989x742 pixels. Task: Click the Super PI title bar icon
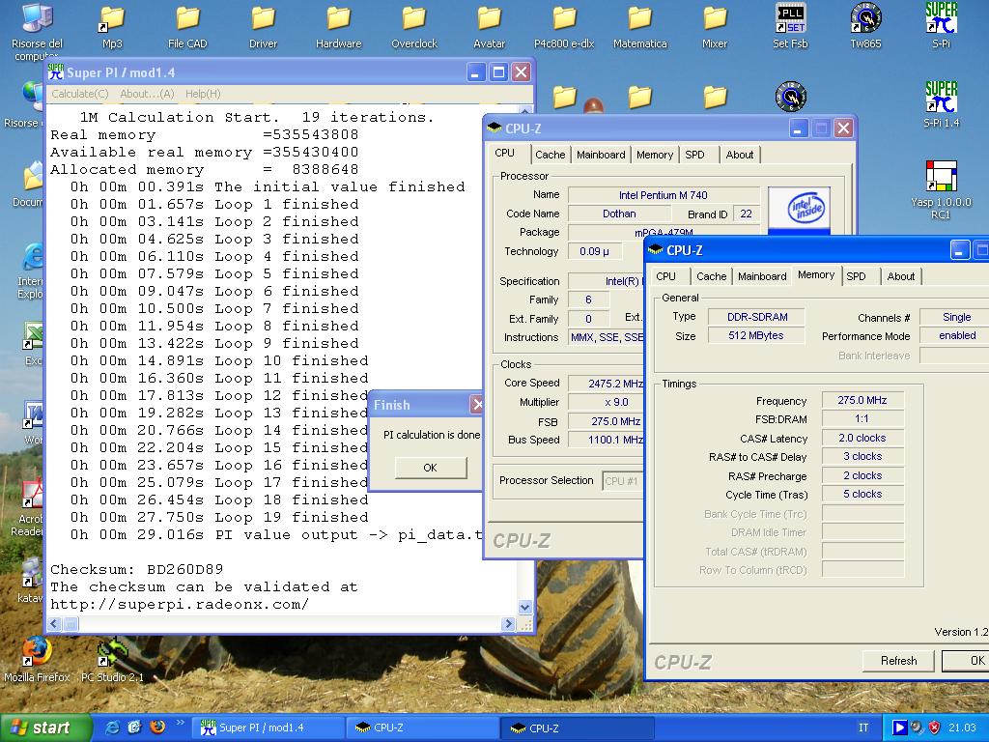point(56,71)
